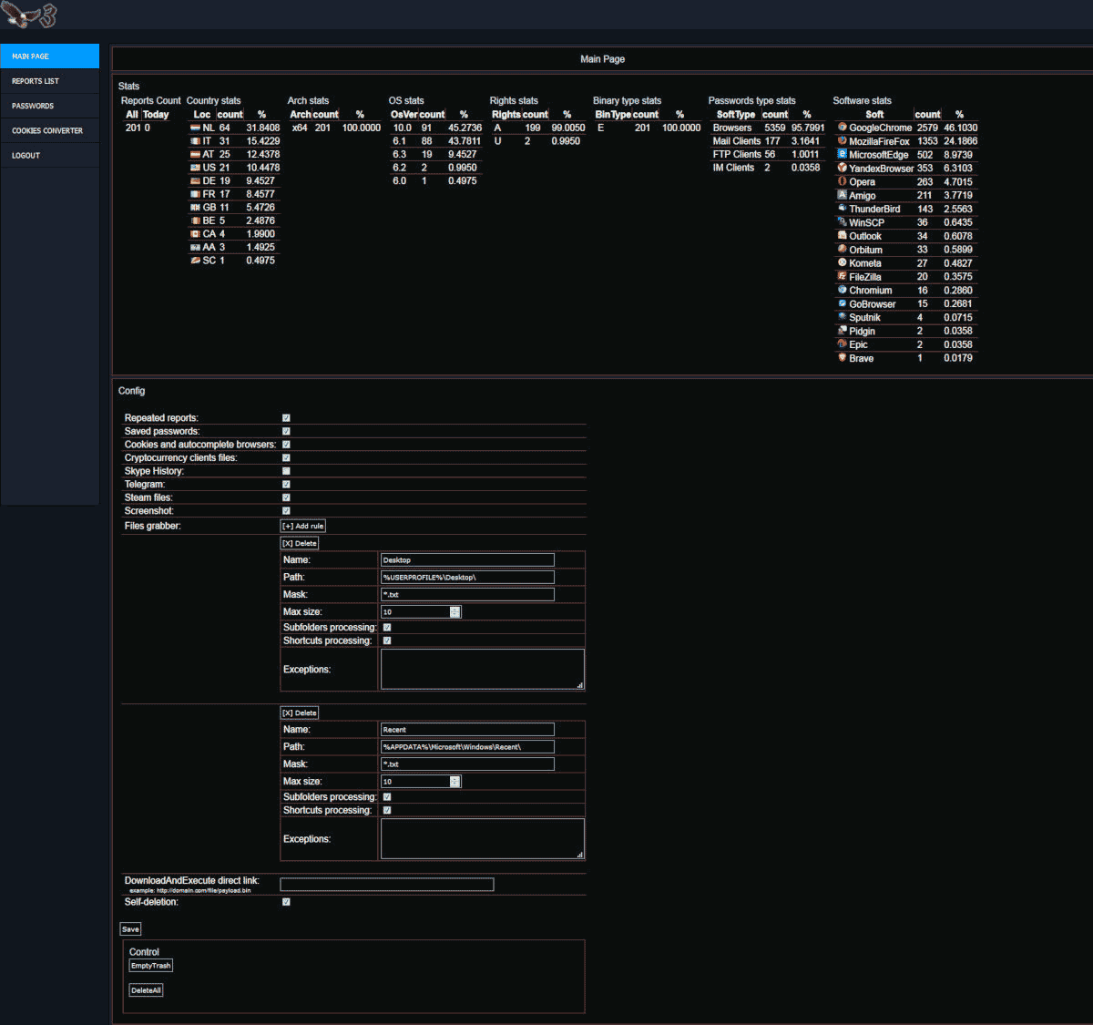Click the NL country flag in Country stats

[x=195, y=128]
